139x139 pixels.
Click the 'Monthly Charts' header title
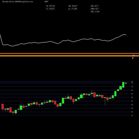click(x=8, y=2)
